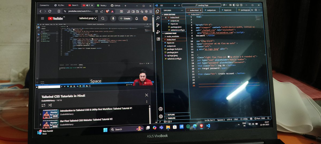This screenshot has height=144, width=321.
Task: Bookmark this page in Brave
Action: (59, 11)
